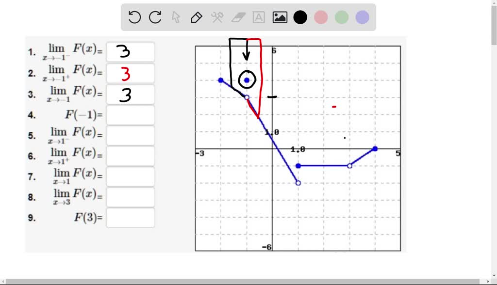The height and width of the screenshot is (285, 497).
Task: Open the crossed-tools utility icon
Action: (216, 17)
